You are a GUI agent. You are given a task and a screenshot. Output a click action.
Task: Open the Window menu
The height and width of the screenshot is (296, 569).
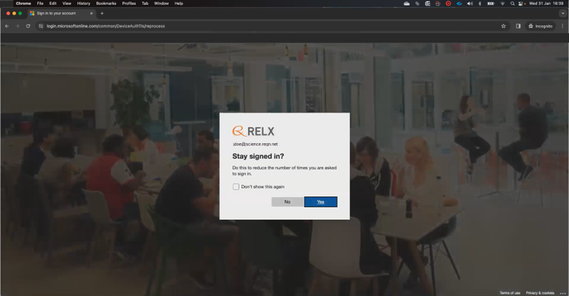coord(162,3)
